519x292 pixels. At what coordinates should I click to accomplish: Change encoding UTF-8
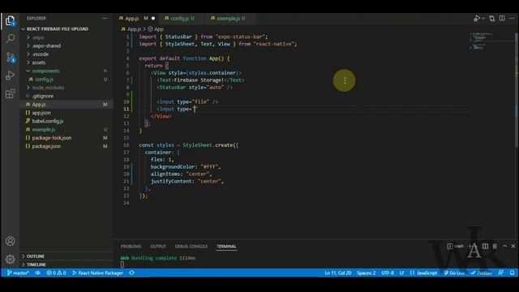point(388,273)
